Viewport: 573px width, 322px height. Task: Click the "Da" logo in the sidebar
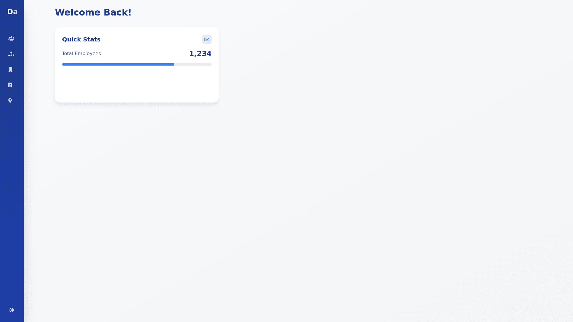click(12, 12)
